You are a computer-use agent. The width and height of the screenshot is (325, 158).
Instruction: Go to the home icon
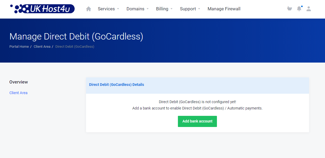click(x=89, y=9)
